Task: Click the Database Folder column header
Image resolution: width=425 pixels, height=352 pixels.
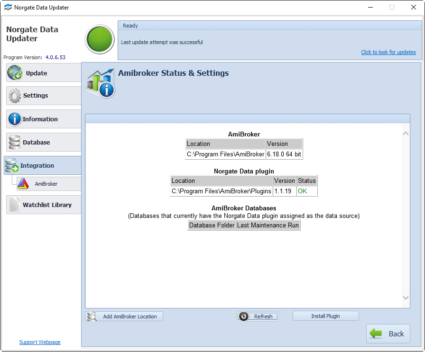Action: pos(212,226)
